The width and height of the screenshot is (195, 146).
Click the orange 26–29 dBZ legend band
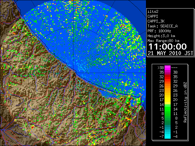tap(168, 86)
